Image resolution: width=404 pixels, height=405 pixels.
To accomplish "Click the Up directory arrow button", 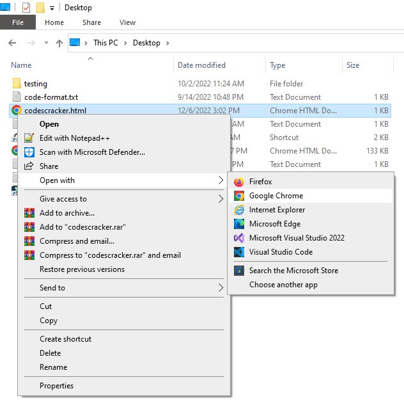I will point(59,43).
